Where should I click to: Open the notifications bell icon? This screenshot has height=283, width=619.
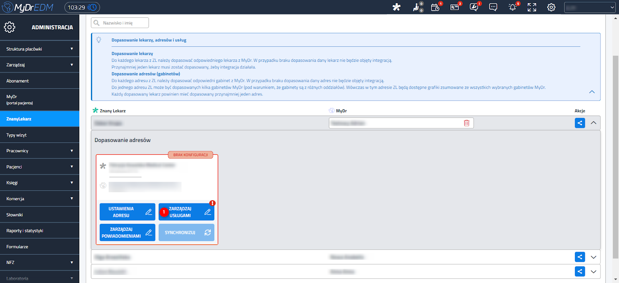pos(512,7)
